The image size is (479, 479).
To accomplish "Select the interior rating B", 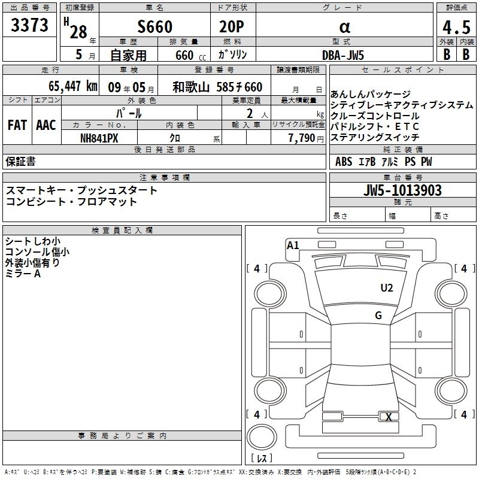I will pos(466,54).
